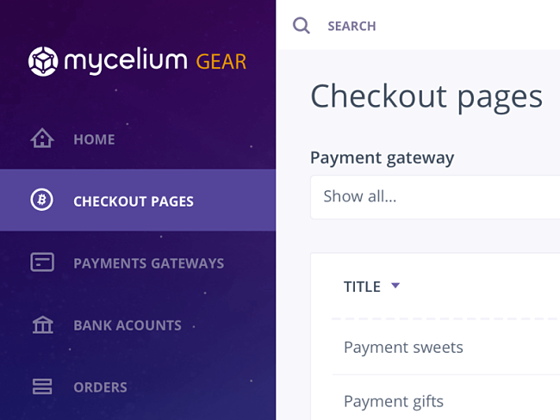The height and width of the screenshot is (420, 560).
Task: Open the Payment gateway 'Show all...' dropdown
Action: click(435, 197)
